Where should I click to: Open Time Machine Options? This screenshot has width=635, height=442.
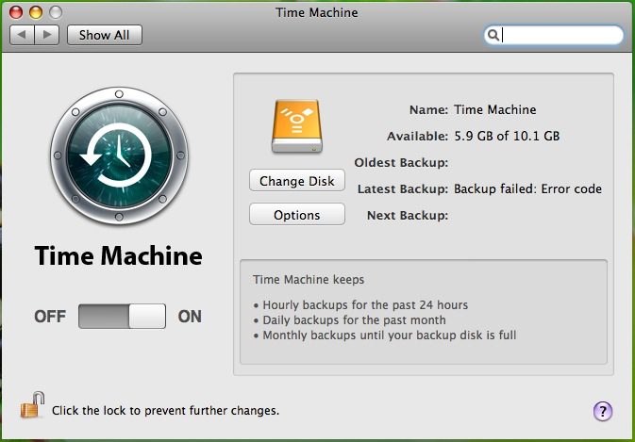297,215
